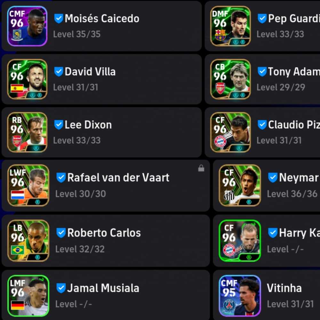This screenshot has height=320, width=320.
Task: Select the Claudio Pizarro player entry
Action: 262,132
